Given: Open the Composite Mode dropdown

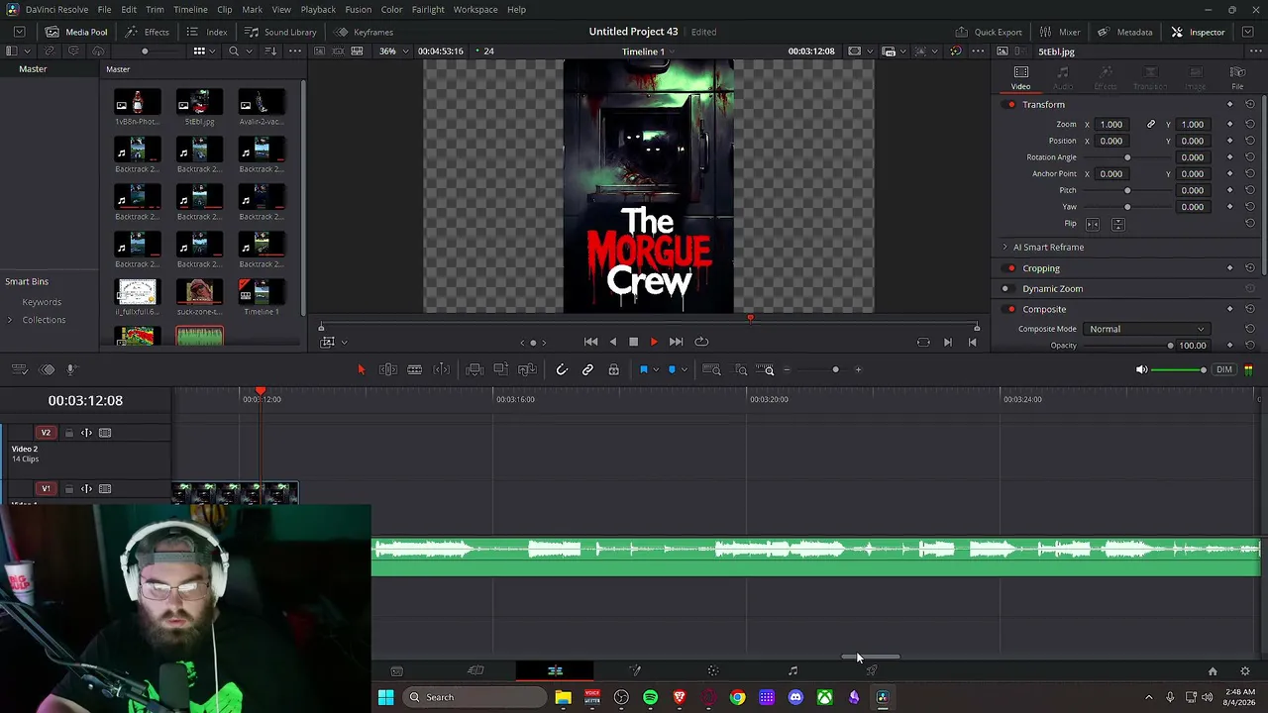Looking at the screenshot, I should tap(1146, 329).
